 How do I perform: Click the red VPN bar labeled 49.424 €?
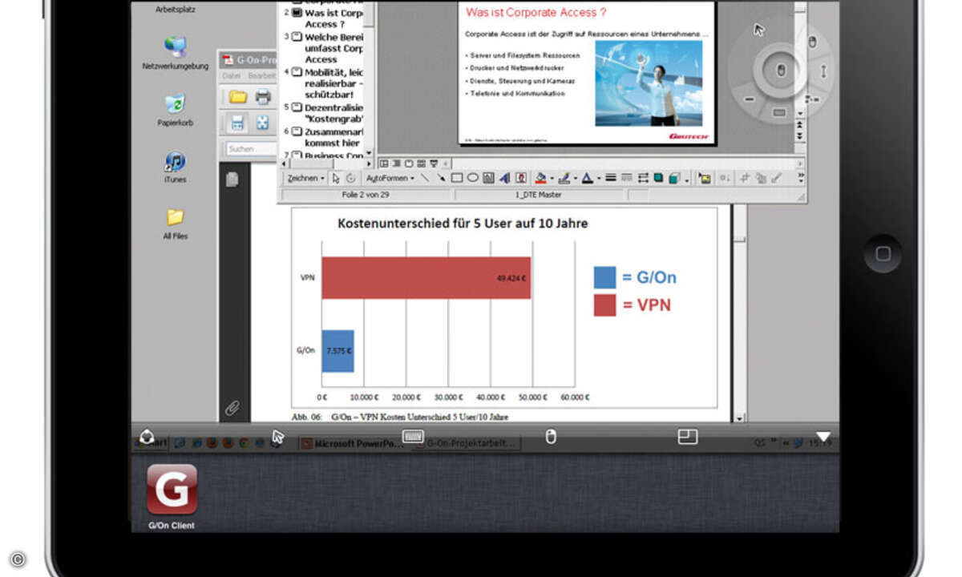pos(426,278)
